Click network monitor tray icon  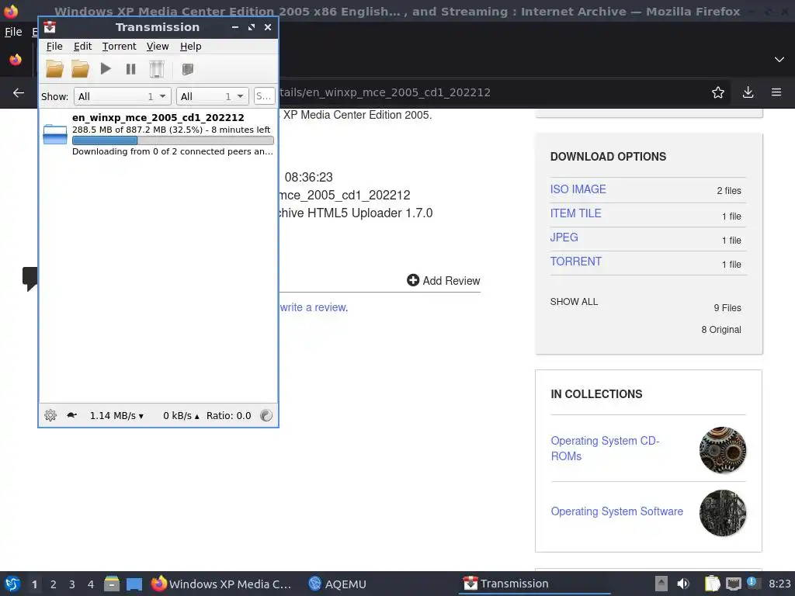pos(733,584)
